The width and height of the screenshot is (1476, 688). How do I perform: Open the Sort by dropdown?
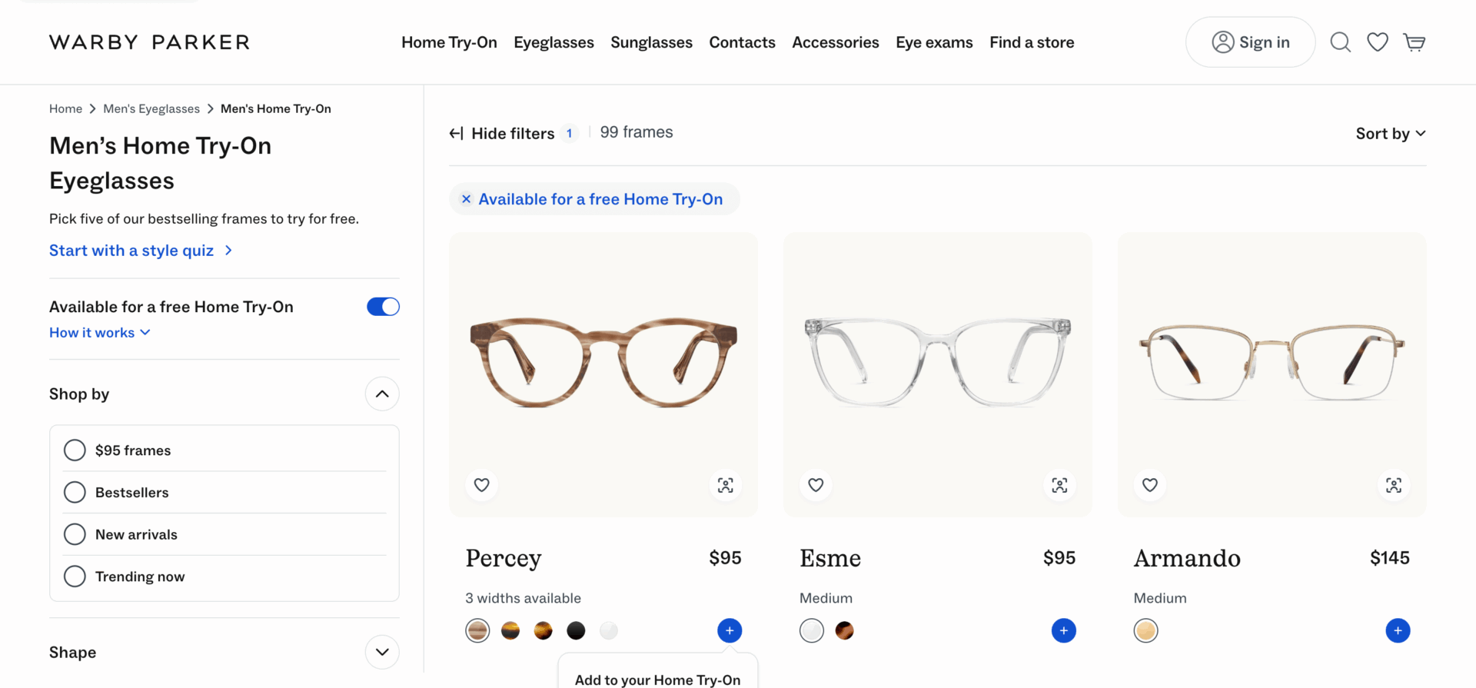pos(1391,134)
